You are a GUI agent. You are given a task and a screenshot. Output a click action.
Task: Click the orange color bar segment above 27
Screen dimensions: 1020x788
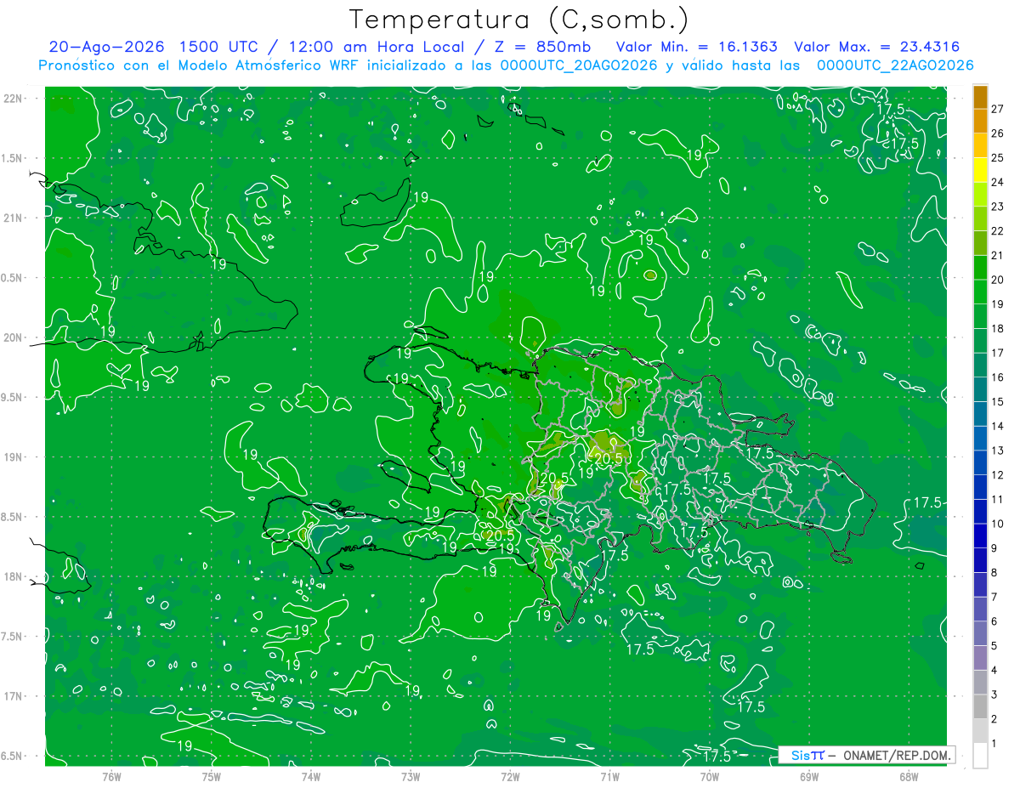coord(980,98)
